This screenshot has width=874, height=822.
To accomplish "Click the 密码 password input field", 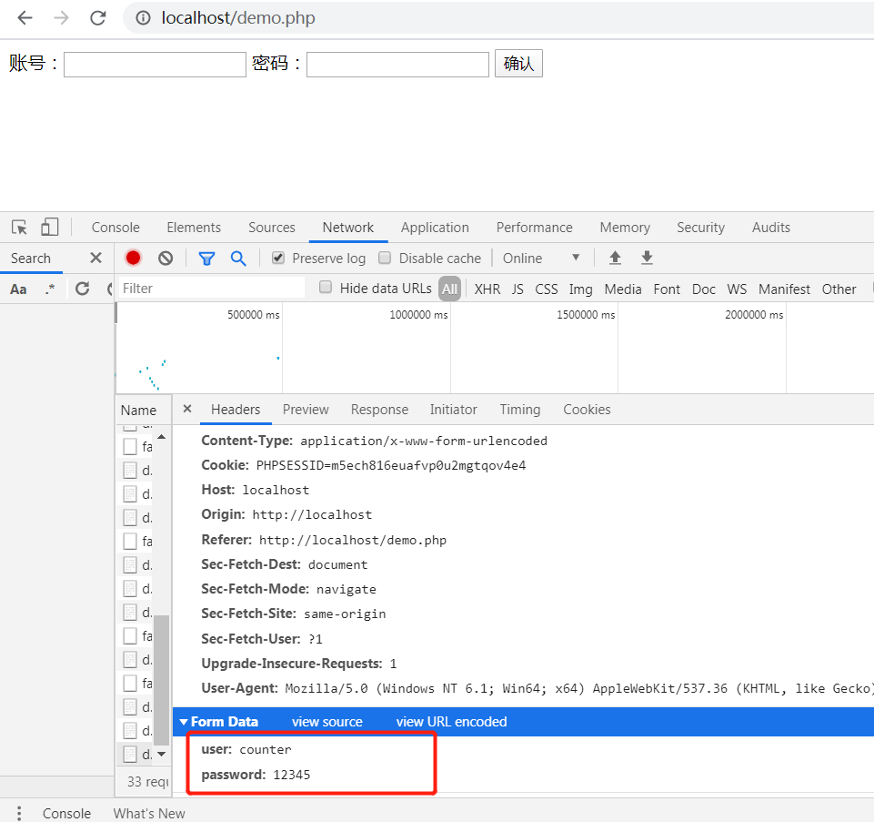I will point(397,64).
